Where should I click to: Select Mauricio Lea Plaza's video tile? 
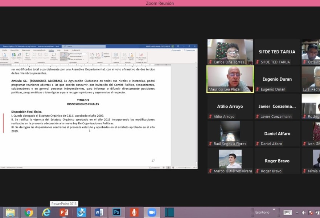tap(230, 79)
